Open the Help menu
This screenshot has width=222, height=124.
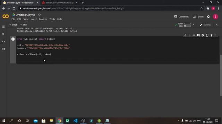[60, 19]
